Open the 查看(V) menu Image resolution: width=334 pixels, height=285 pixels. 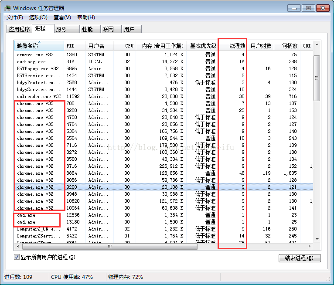pos(62,17)
